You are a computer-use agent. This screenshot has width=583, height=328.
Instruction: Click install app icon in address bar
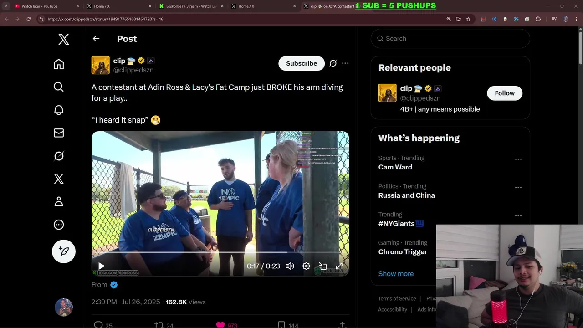(x=458, y=19)
